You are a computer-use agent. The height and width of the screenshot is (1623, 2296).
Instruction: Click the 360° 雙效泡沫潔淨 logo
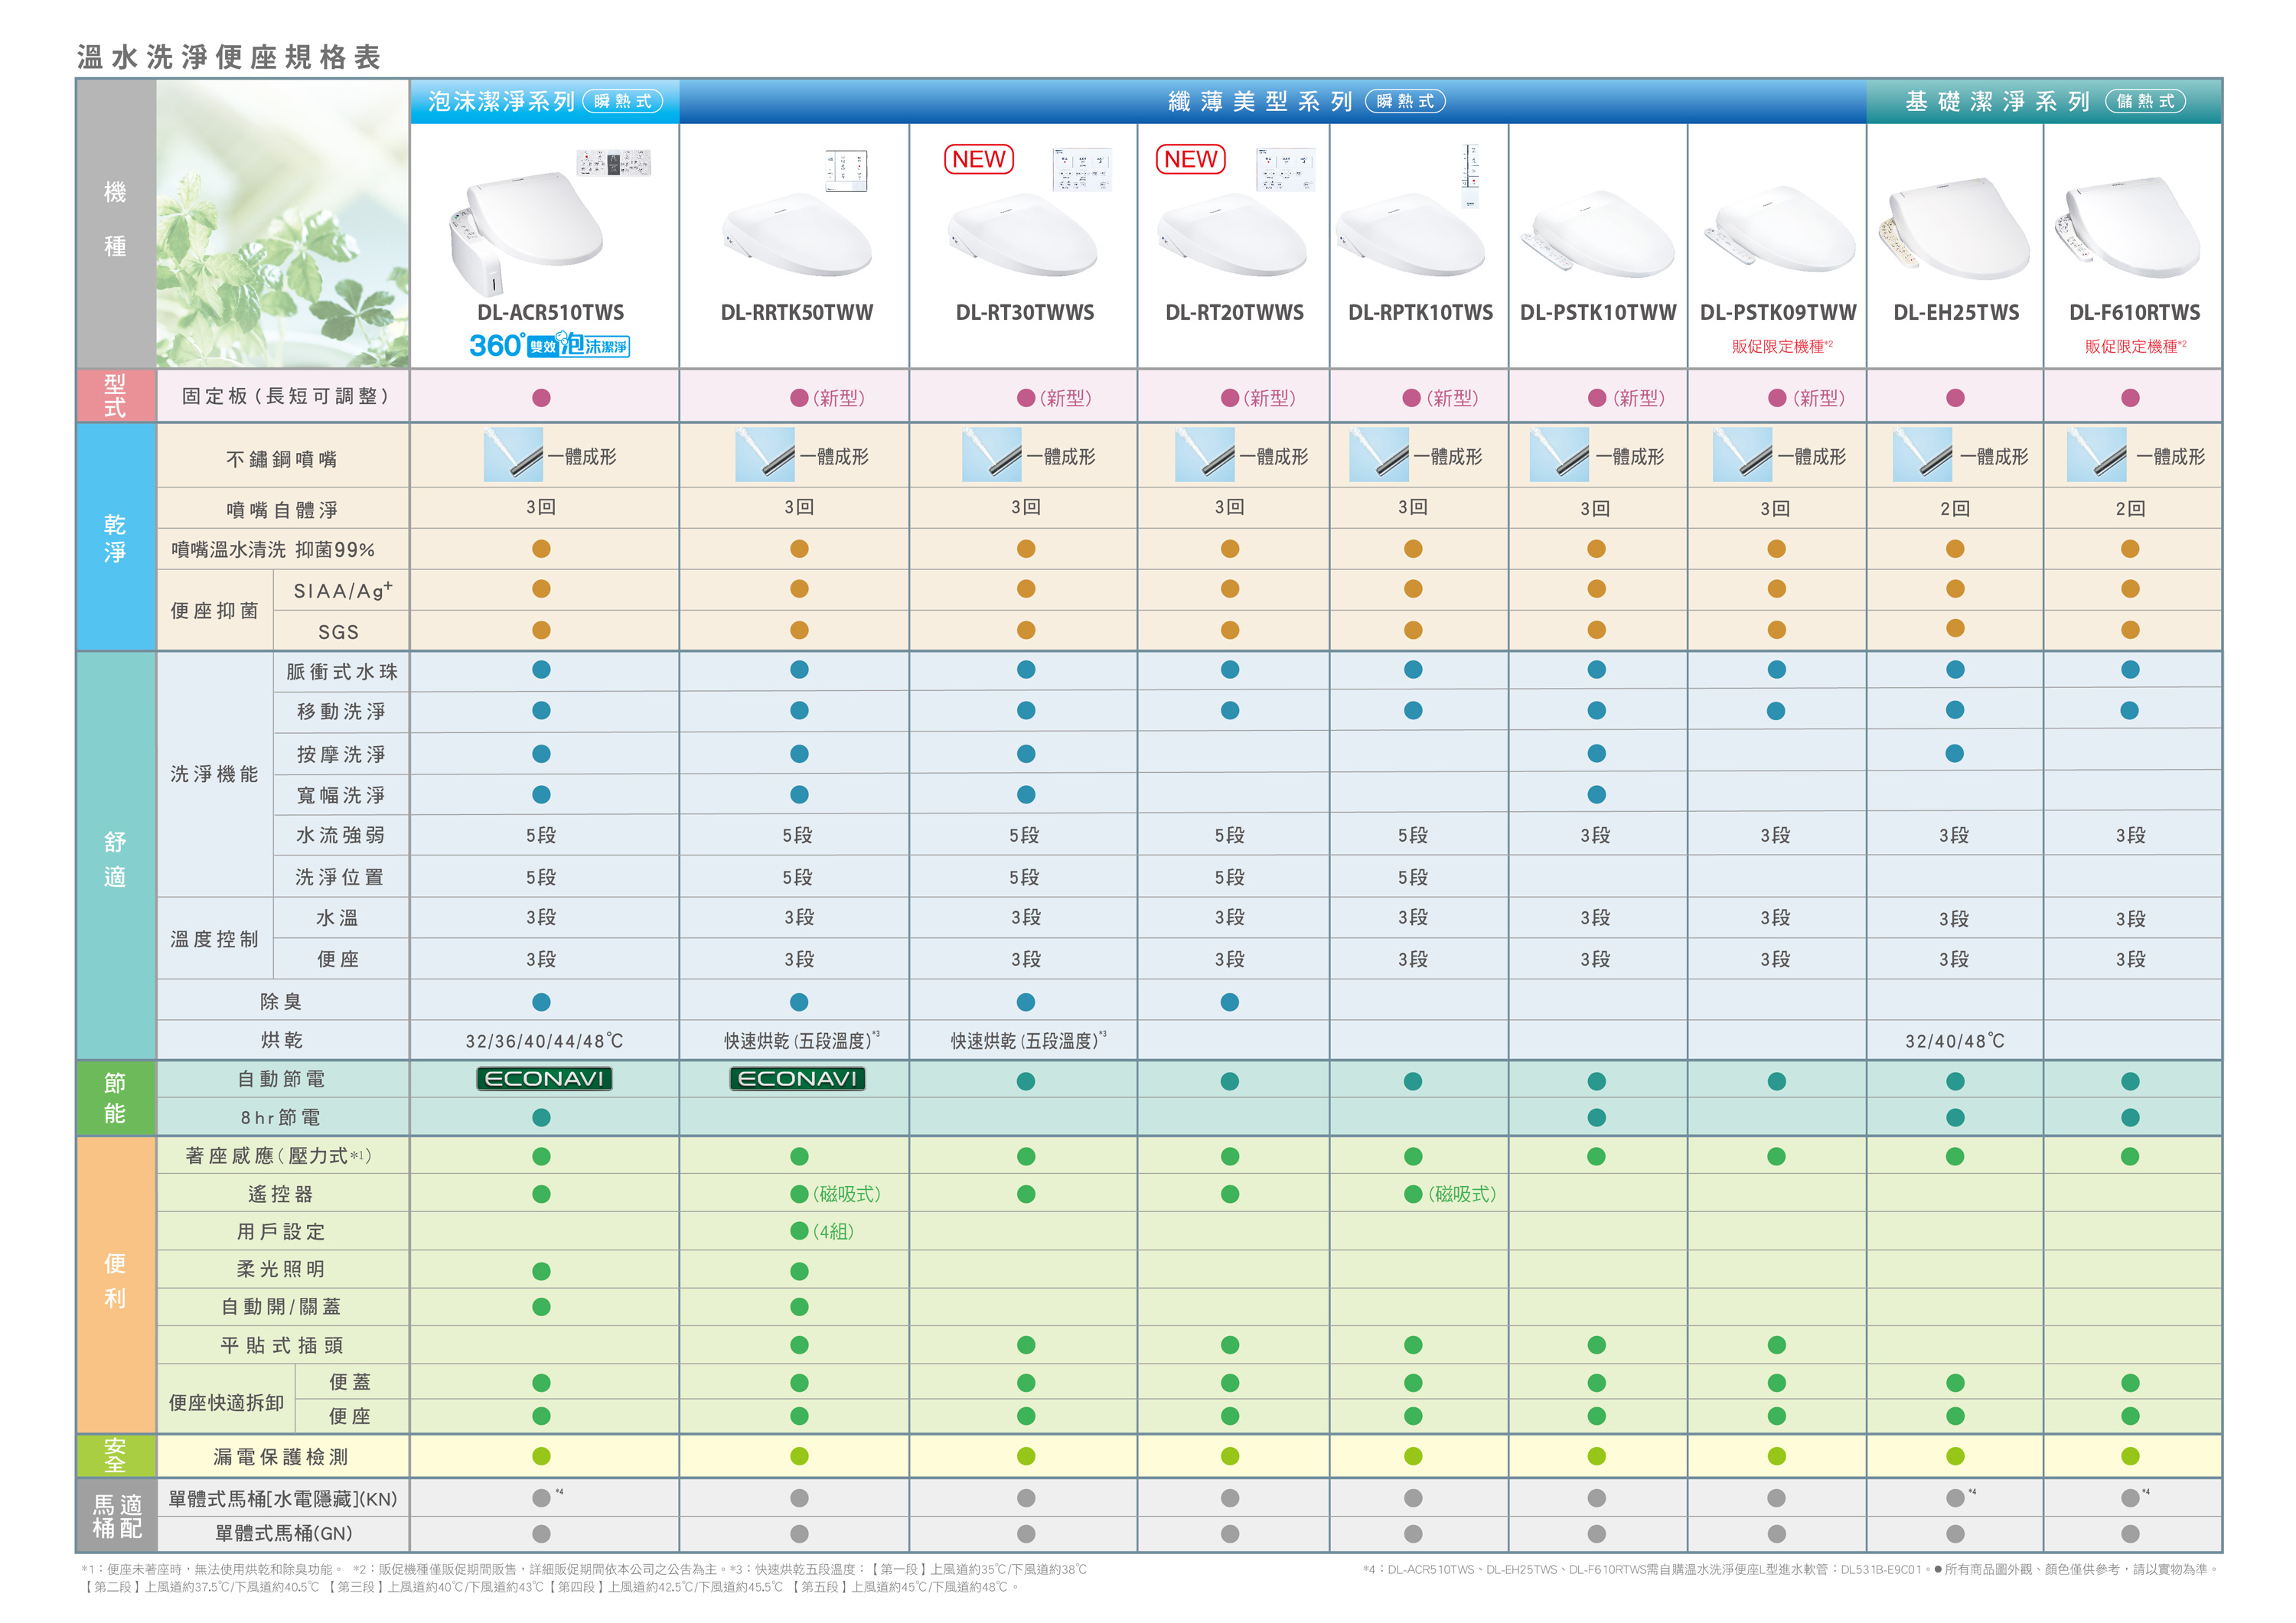549,345
